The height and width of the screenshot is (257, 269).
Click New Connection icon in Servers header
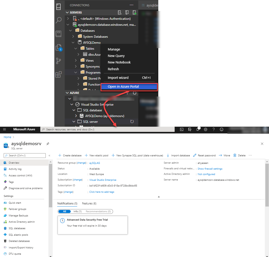point(120,12)
